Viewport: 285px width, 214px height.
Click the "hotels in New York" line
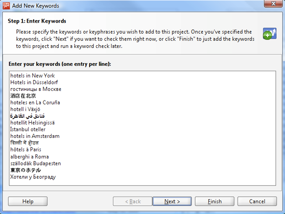33,76
